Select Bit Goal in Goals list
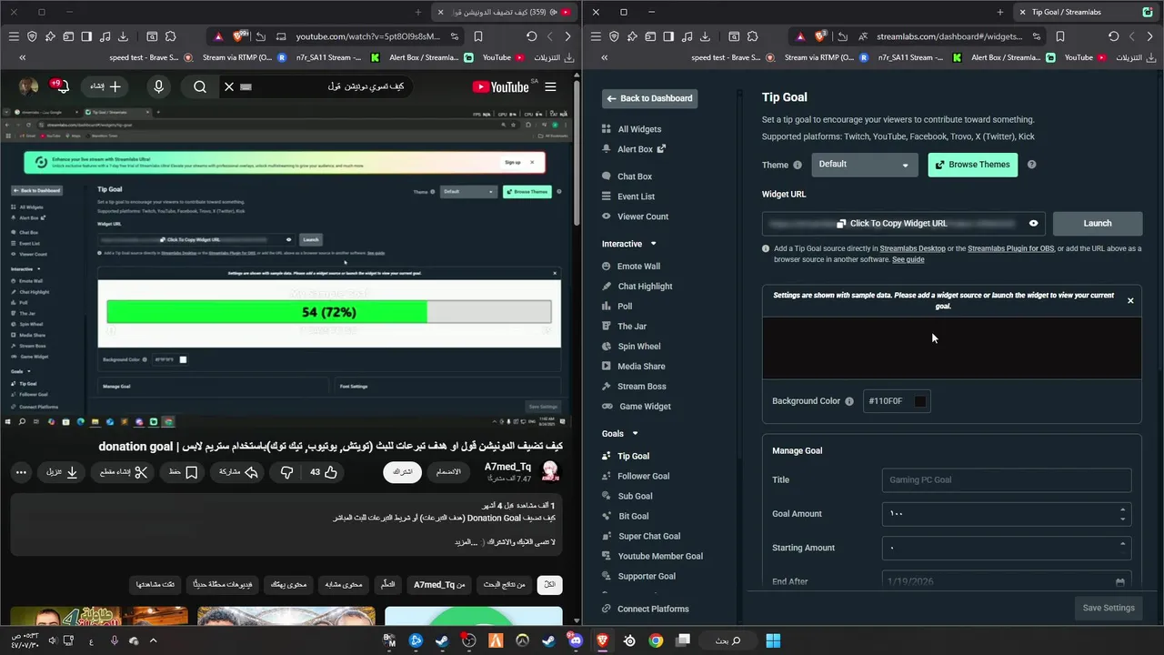The width and height of the screenshot is (1164, 655). click(x=626, y=516)
